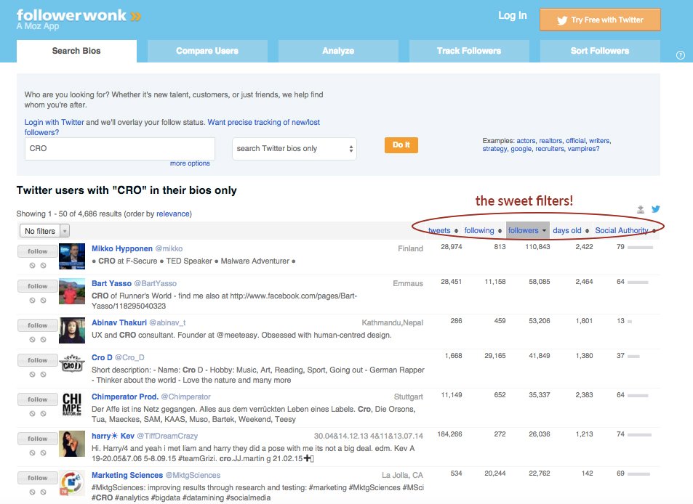Click the Twitter share bird icon
The width and height of the screenshot is (693, 504).
click(655, 208)
